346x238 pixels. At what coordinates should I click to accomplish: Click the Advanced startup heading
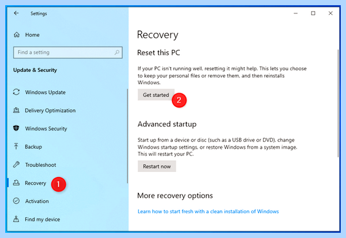[167, 124]
